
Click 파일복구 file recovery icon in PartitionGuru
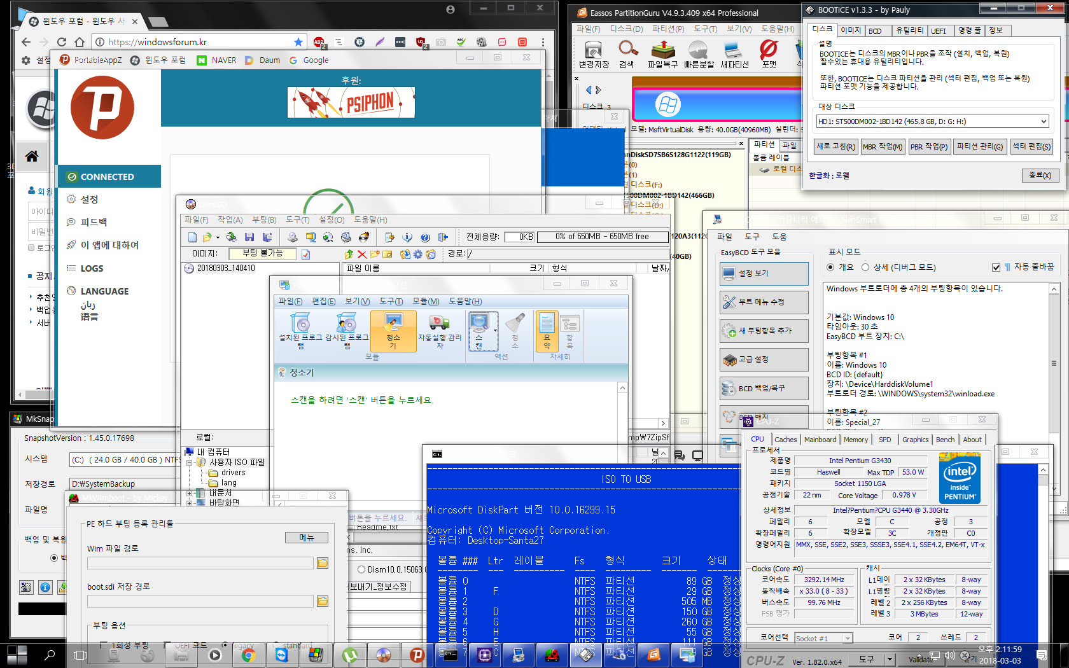(x=662, y=54)
